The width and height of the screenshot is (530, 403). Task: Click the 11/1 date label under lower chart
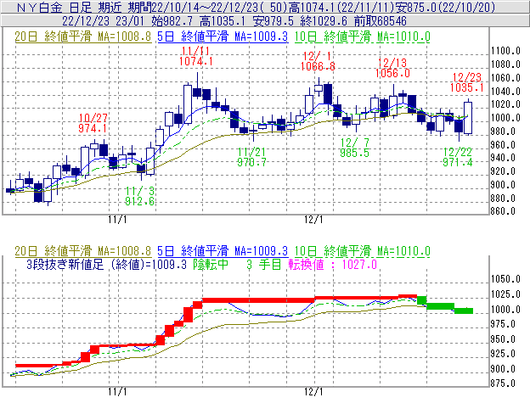[117, 392]
